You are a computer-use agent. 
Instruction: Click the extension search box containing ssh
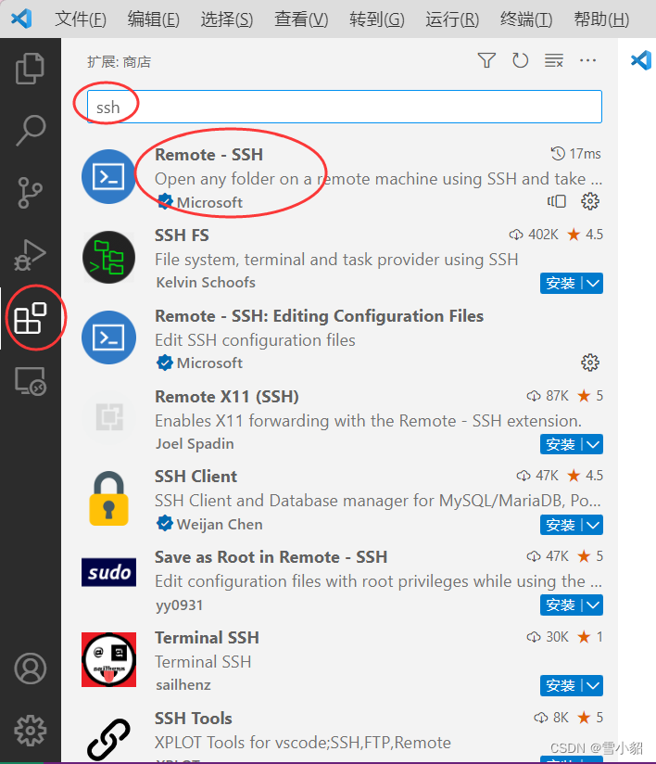point(345,107)
